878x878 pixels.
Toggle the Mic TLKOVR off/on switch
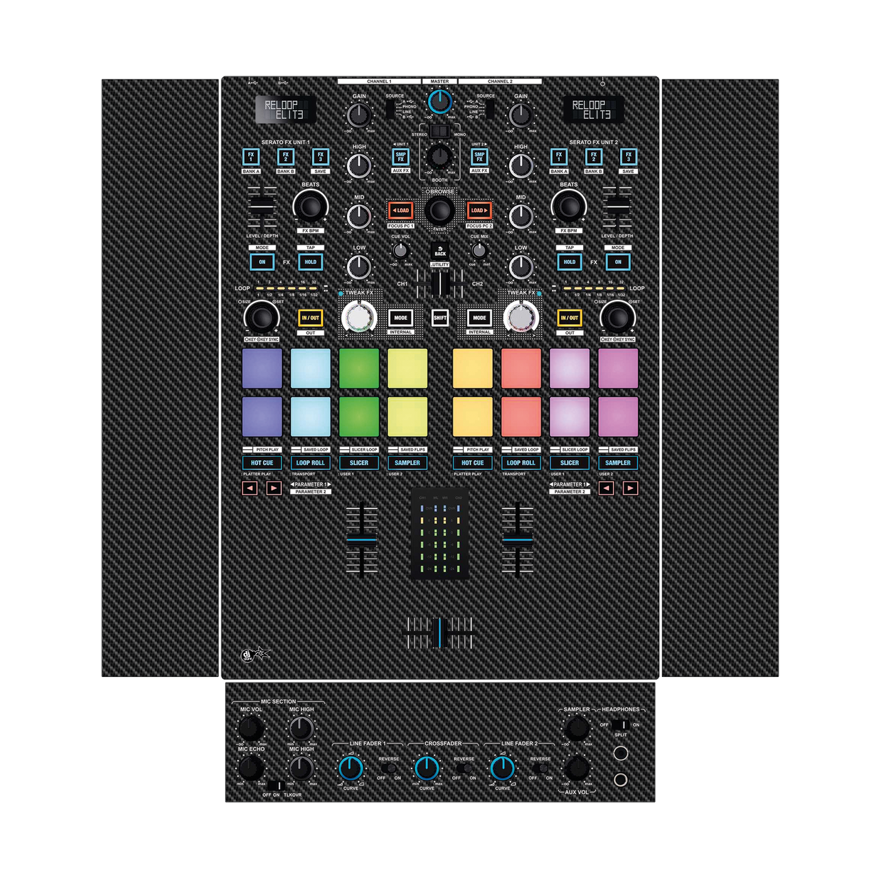tap(274, 785)
